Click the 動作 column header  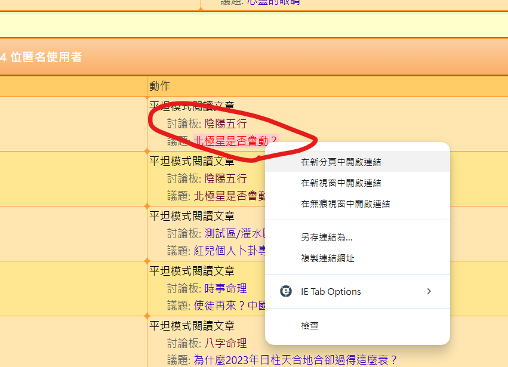pyautogui.click(x=159, y=87)
